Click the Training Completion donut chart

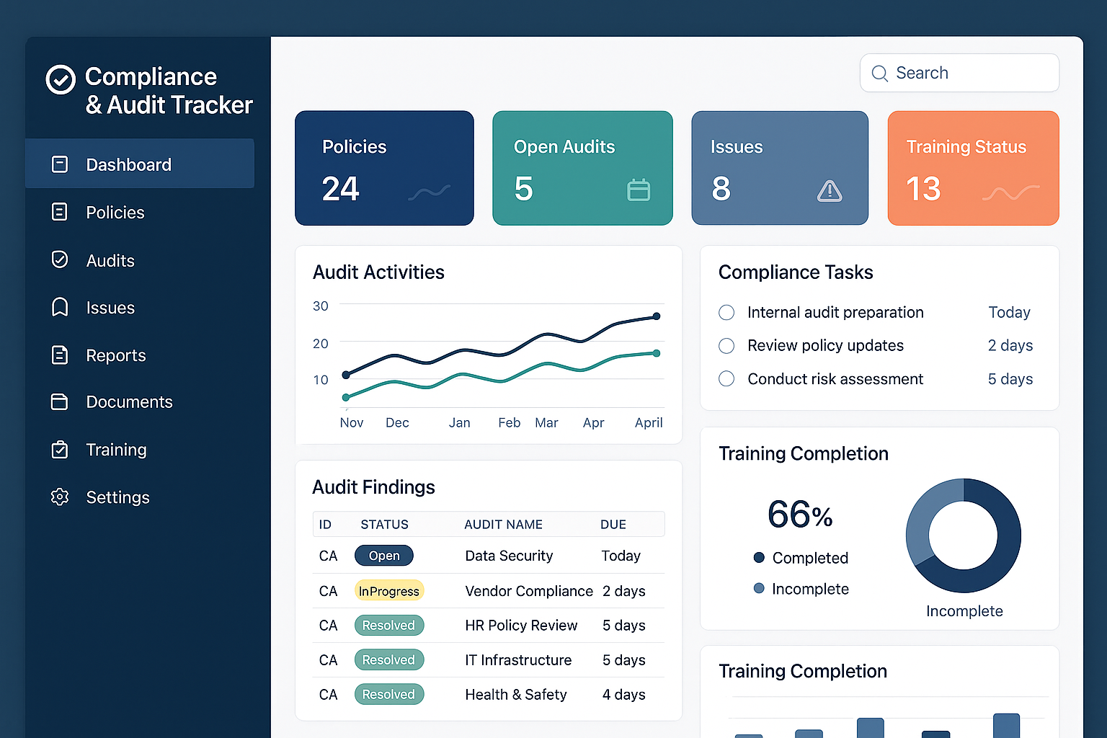[964, 535]
